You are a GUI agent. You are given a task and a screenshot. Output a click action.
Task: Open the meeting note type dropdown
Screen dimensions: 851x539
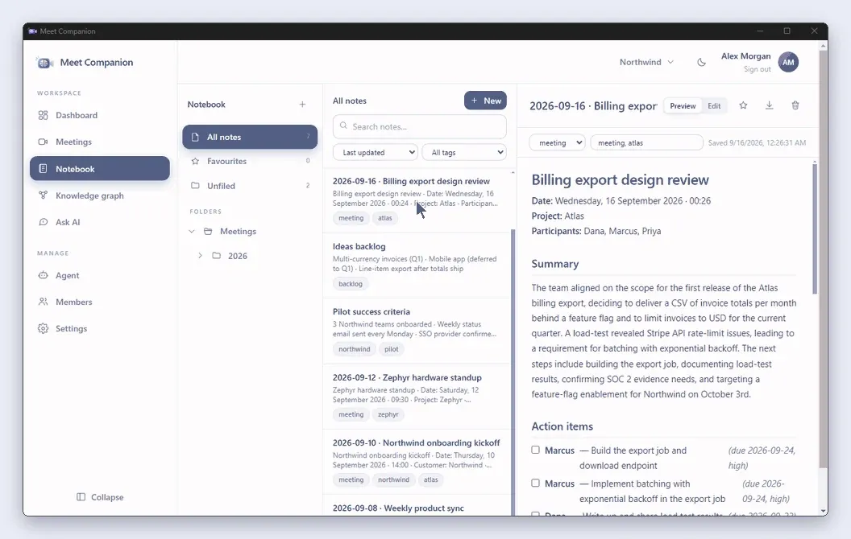558,143
